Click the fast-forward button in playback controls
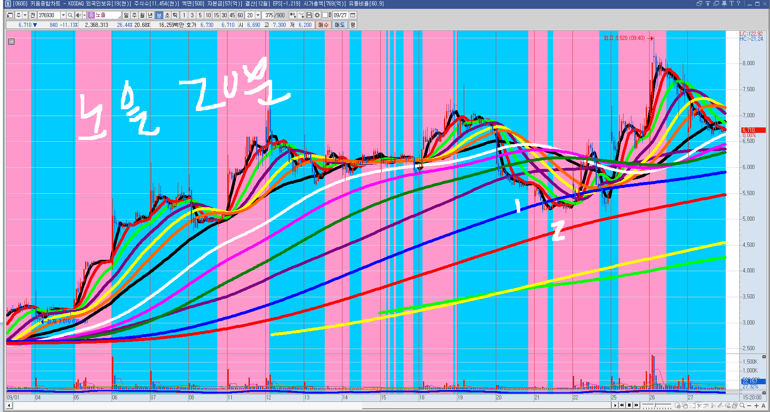Screen dimensions: 770x412 pyautogui.click(x=636, y=405)
